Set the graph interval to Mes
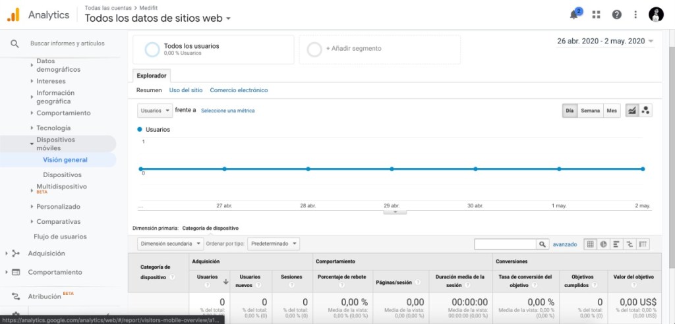Image resolution: width=675 pixels, height=324 pixels. 612,111
